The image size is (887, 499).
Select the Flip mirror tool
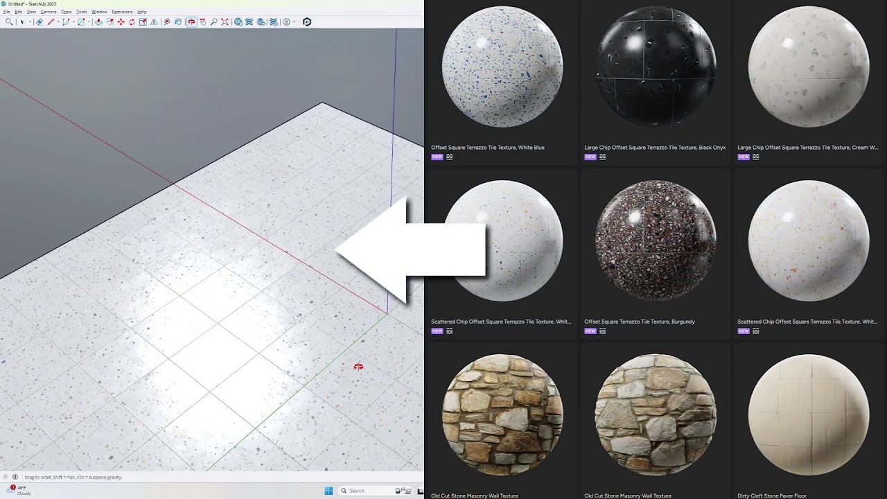[x=154, y=22]
